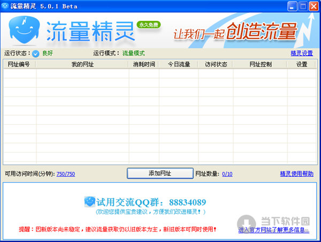Image resolution: width=321 pixels, height=242 pixels.
Task: Click the red 提醒 notice text
Action: (x=118, y=229)
